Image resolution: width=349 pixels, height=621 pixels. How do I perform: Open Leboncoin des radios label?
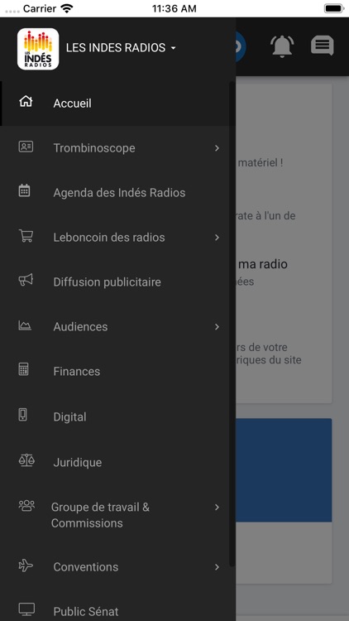(109, 238)
